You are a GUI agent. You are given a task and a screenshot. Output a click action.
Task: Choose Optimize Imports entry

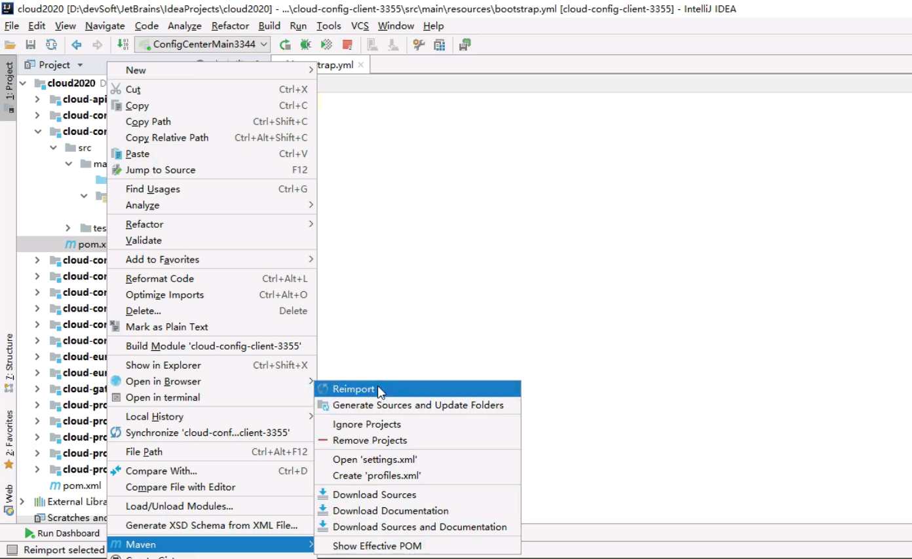[x=212, y=295]
